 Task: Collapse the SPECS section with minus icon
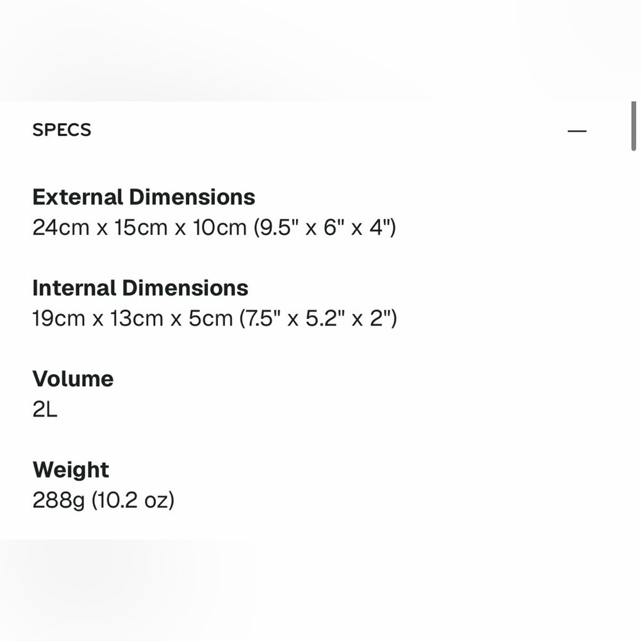tap(577, 131)
